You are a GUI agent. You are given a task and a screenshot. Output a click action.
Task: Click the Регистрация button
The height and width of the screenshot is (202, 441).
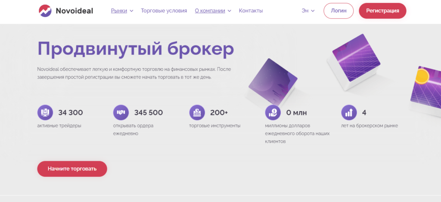[x=382, y=11]
